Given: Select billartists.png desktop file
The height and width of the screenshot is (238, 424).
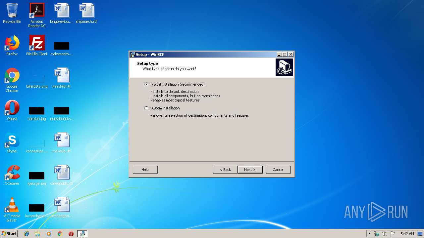Looking at the screenshot, I should point(37,80).
